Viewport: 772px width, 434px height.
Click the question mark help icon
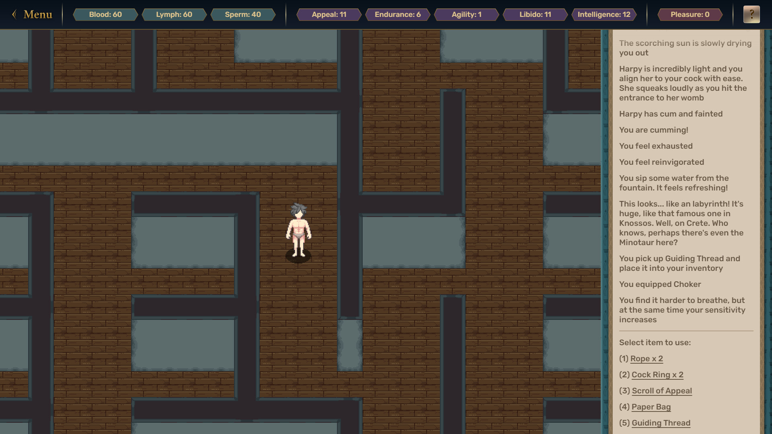tap(751, 14)
